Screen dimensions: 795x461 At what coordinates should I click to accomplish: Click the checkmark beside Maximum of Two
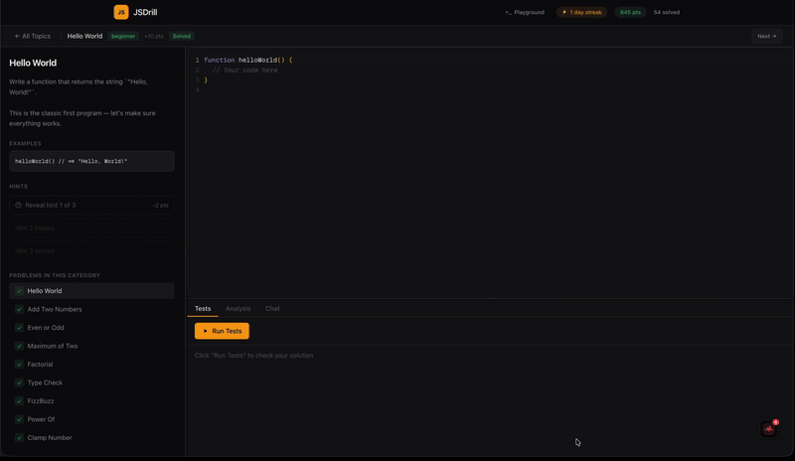click(x=19, y=346)
